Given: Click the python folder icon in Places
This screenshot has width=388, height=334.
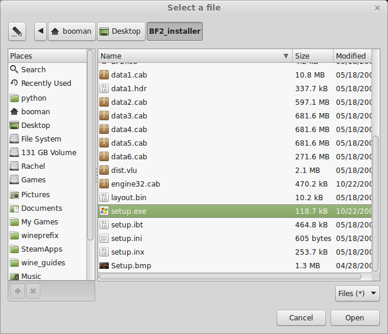Looking at the screenshot, I should point(14,98).
